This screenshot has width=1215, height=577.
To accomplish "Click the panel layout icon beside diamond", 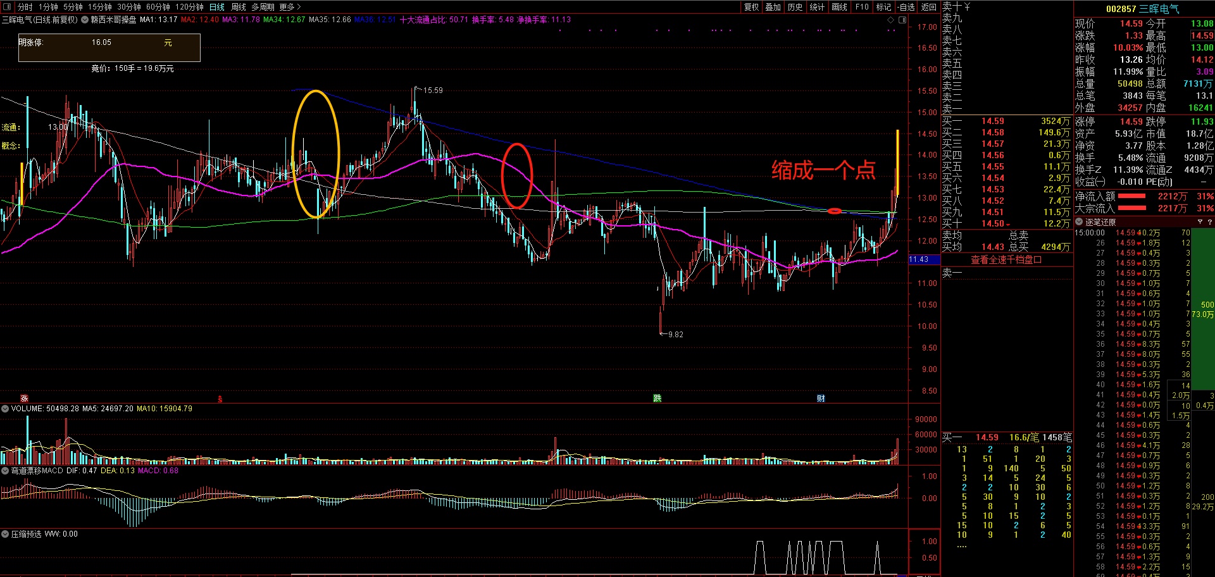I will (x=902, y=20).
